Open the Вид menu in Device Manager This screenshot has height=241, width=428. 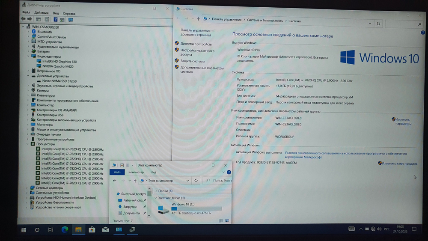[56, 13]
